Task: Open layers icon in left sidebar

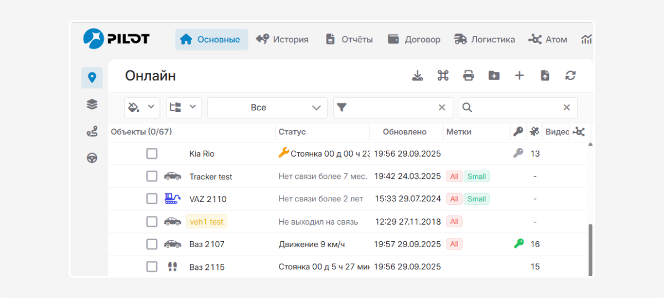Action: pos(92,104)
